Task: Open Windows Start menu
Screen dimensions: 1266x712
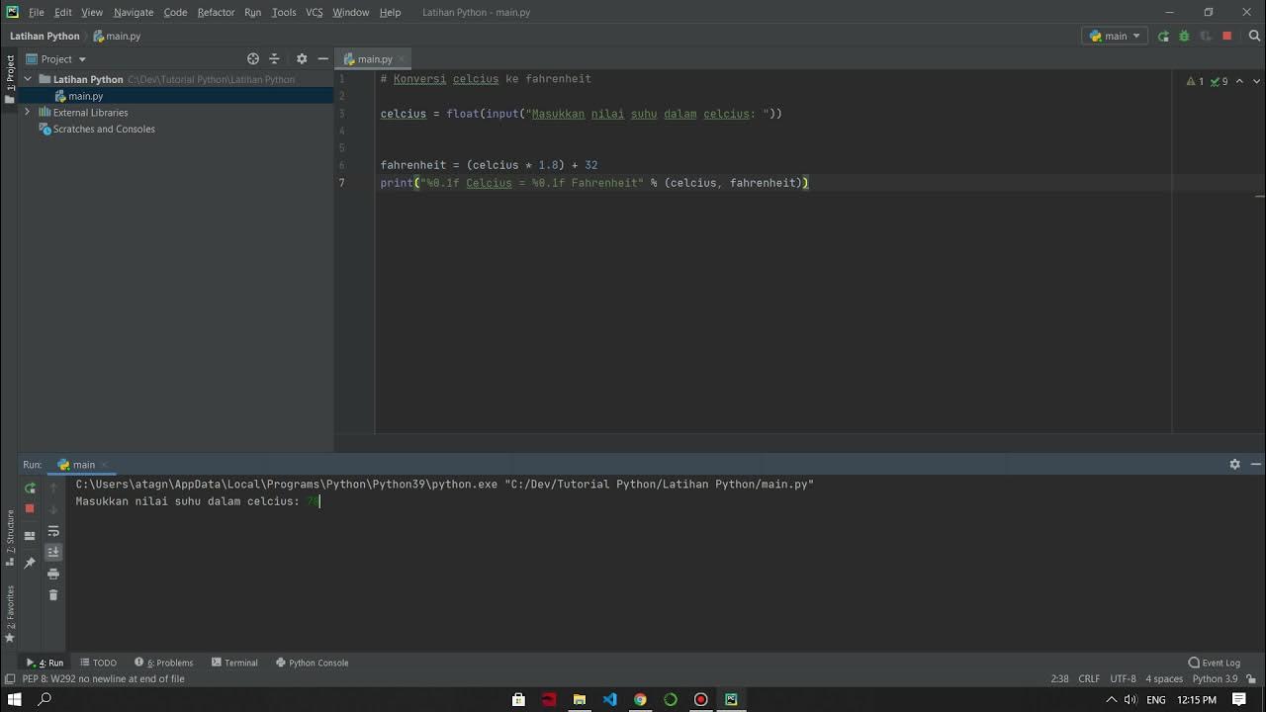Action: [x=15, y=699]
